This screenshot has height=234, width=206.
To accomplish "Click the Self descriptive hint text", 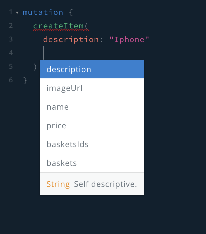I will click(x=105, y=184).
